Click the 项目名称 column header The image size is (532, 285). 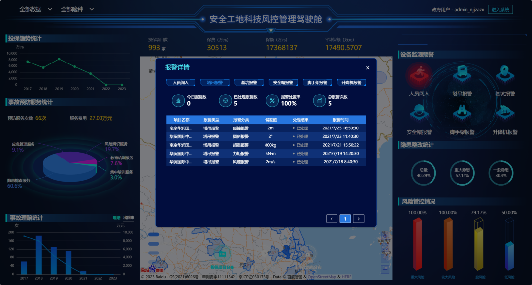tap(181, 120)
